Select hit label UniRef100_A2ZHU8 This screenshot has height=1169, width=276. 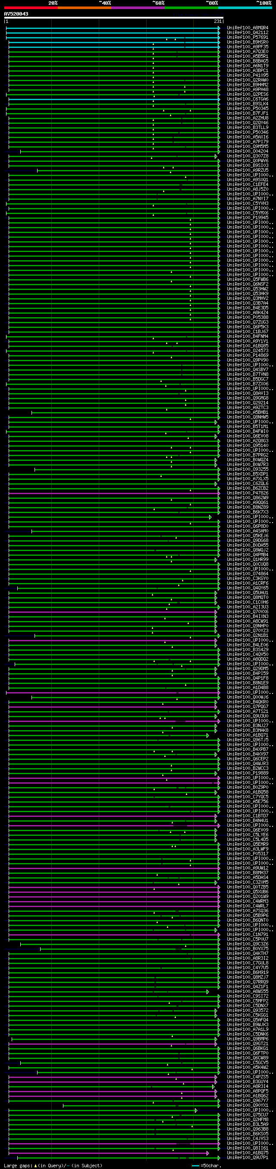tap(248, 118)
